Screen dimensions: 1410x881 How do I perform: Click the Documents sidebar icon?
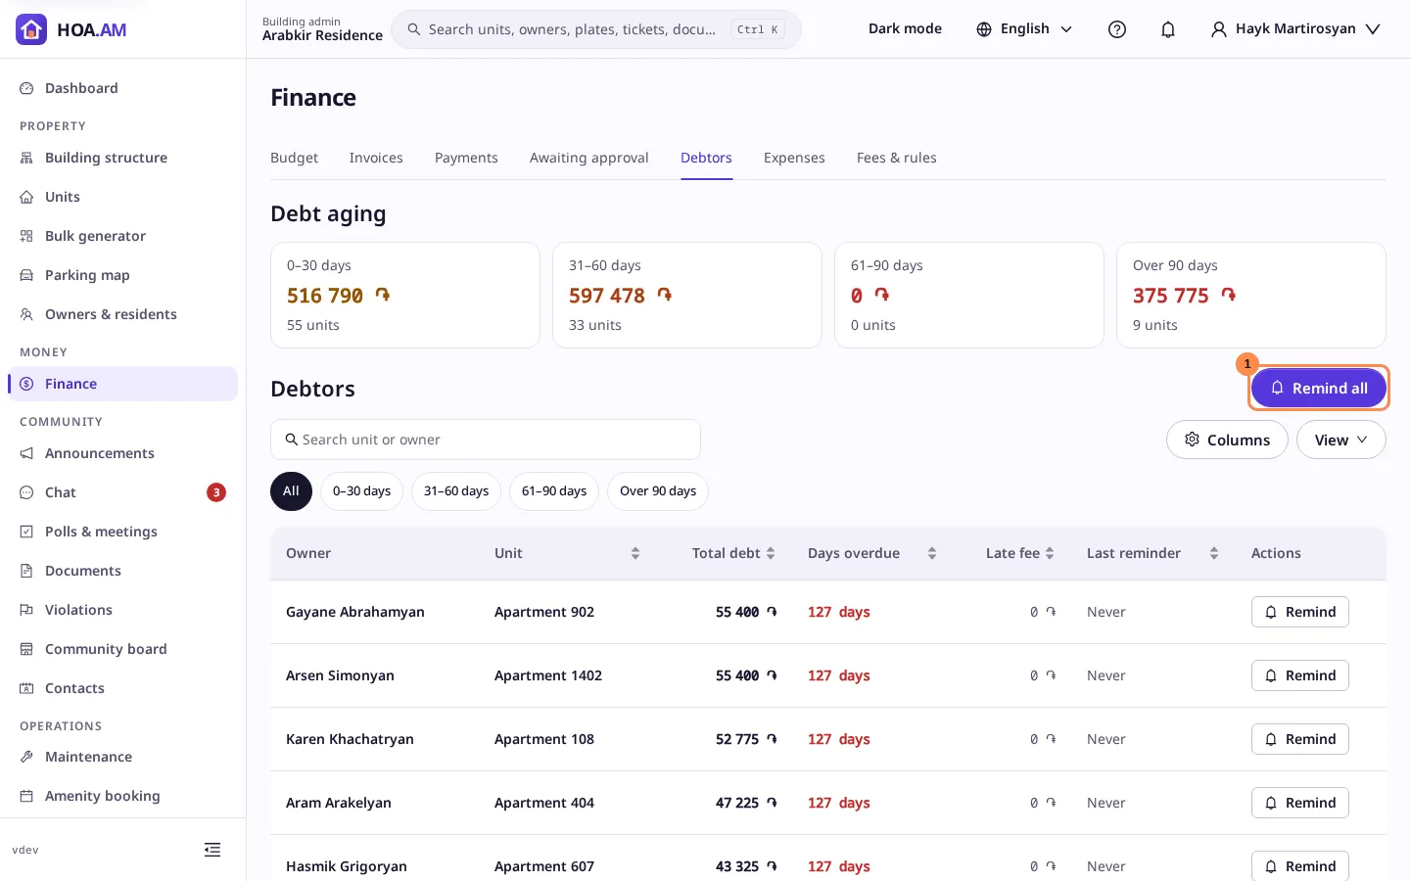tap(26, 571)
